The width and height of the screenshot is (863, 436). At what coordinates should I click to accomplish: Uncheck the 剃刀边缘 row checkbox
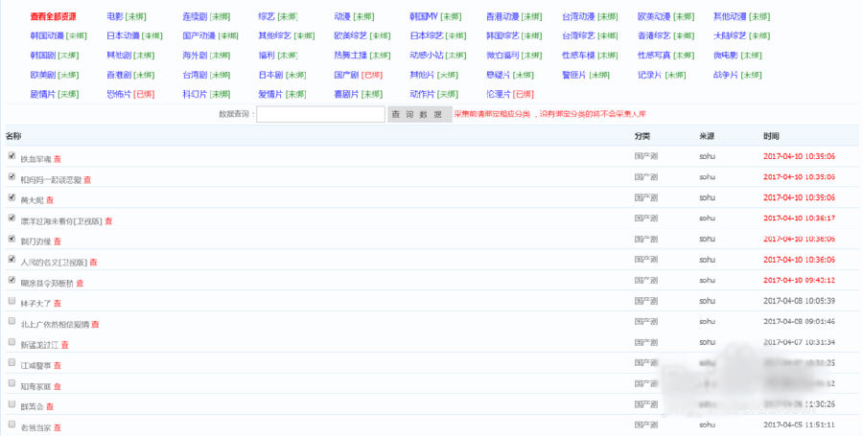12,239
